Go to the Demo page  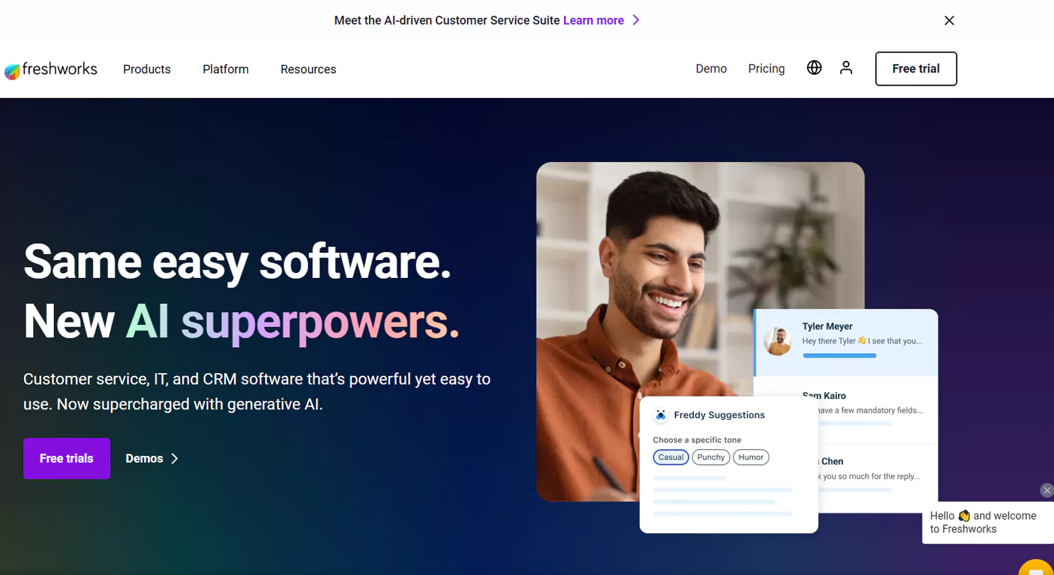pyautogui.click(x=711, y=68)
